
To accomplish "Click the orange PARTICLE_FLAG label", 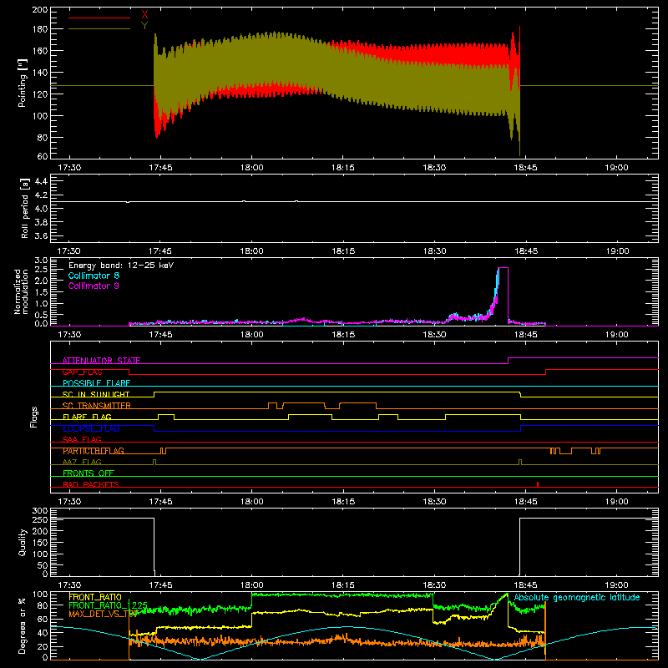I will click(94, 451).
